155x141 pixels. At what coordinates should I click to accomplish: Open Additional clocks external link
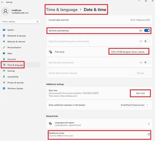[x=149, y=134]
